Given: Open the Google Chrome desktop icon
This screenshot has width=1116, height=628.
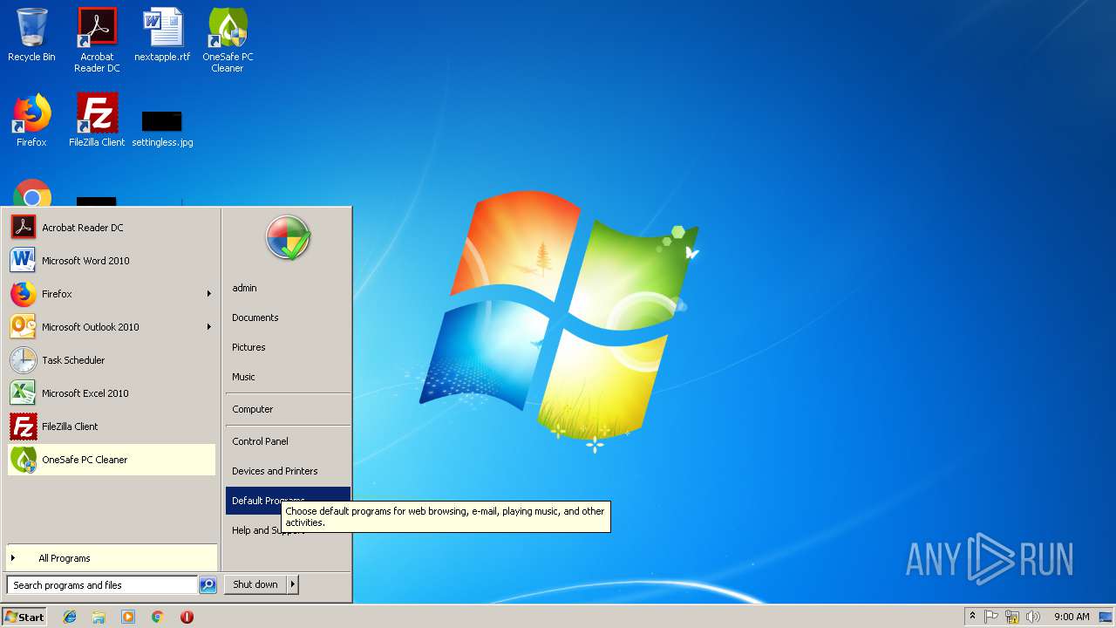Looking at the screenshot, I should (32, 193).
